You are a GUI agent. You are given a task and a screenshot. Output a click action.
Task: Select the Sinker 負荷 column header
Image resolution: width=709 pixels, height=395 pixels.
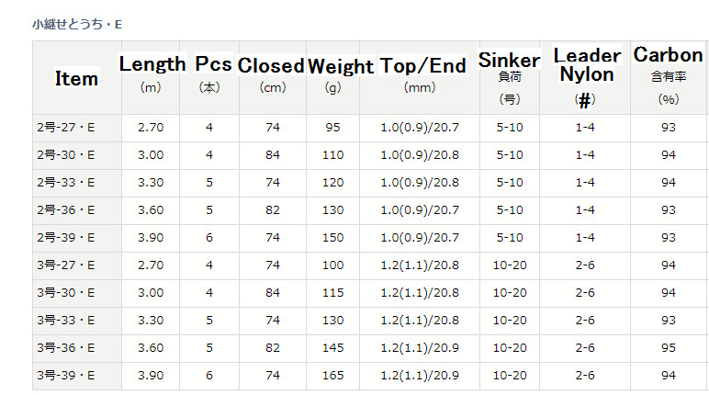point(510,78)
